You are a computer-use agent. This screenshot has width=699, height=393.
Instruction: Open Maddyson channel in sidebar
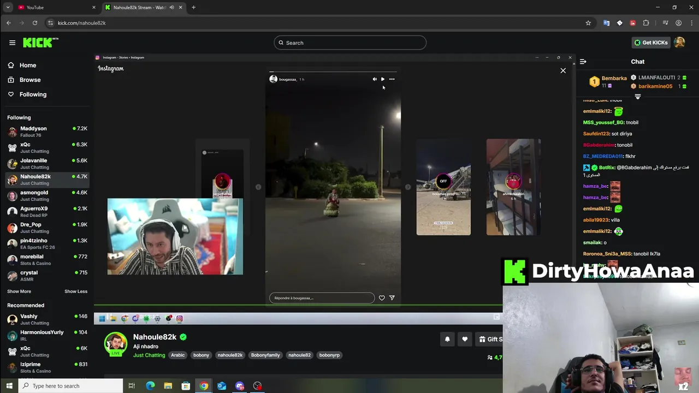[48, 132]
